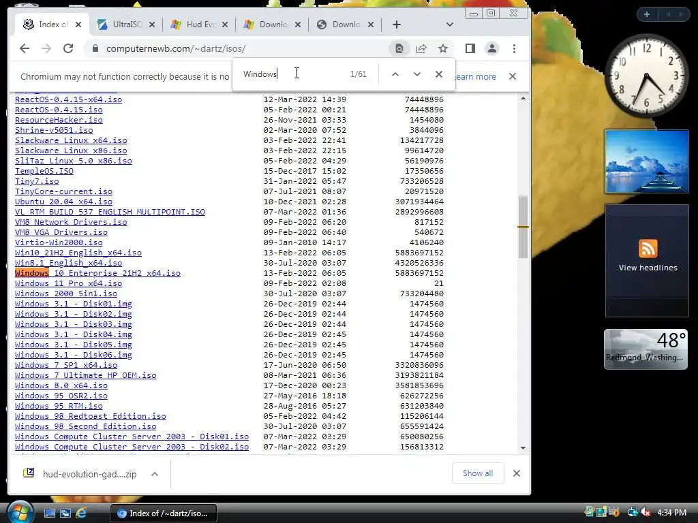Open VM8 VGA Drivers.iso link
Image resolution: width=698 pixels, height=523 pixels.
tap(61, 232)
